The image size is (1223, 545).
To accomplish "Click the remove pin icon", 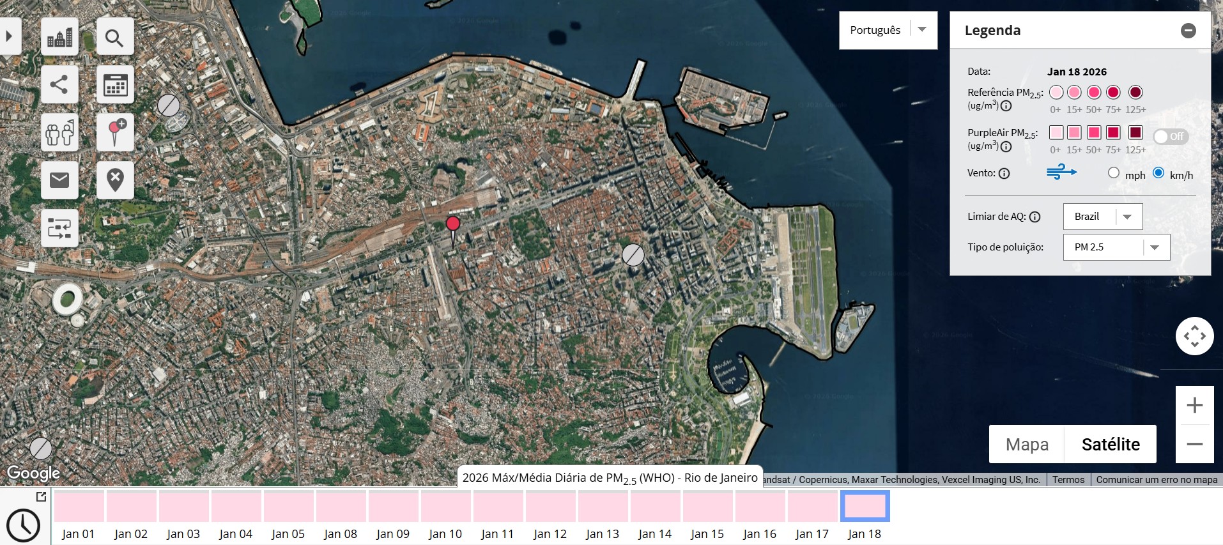I will click(115, 180).
